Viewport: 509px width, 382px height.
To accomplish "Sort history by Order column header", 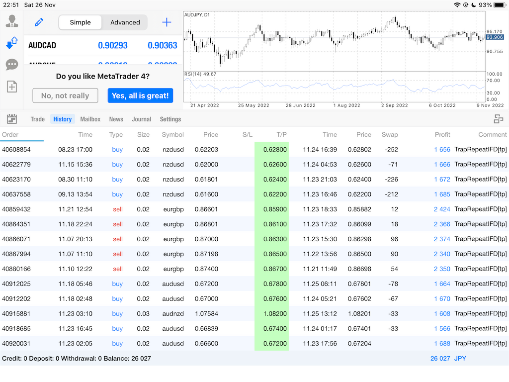I will pyautogui.click(x=10, y=134).
